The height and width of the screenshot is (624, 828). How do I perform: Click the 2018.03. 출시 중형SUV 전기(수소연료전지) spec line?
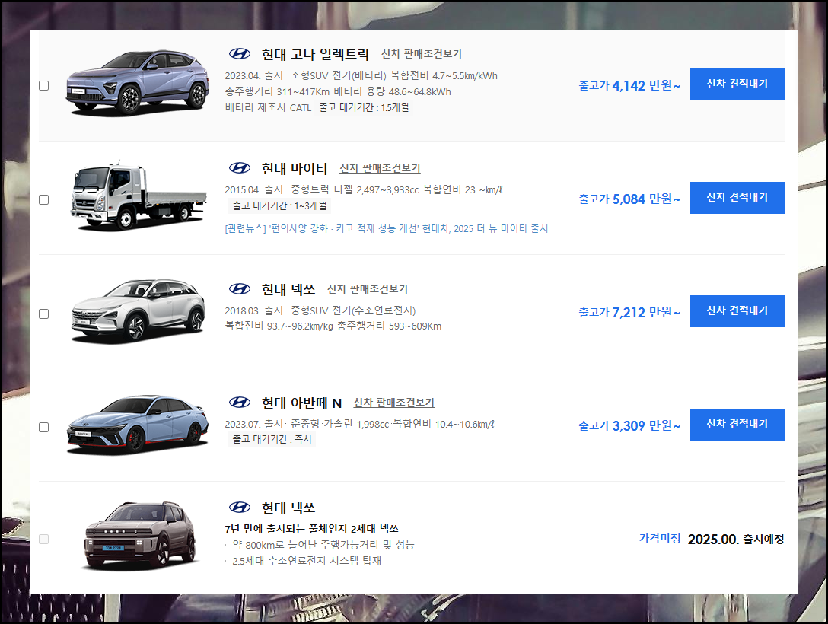(322, 310)
